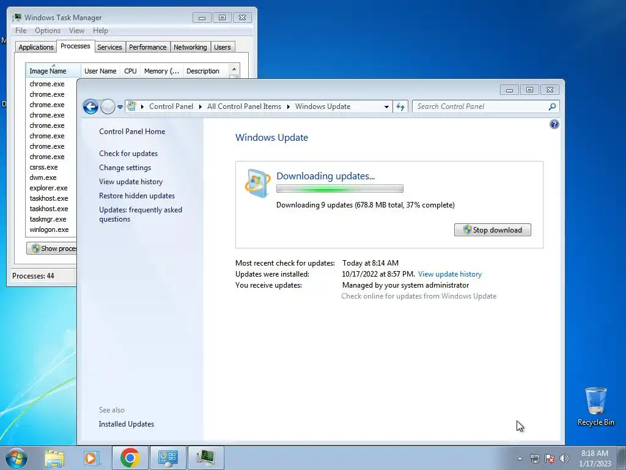Switch to Services tab in Task Manager
The width and height of the screenshot is (626, 470).
pyautogui.click(x=109, y=47)
